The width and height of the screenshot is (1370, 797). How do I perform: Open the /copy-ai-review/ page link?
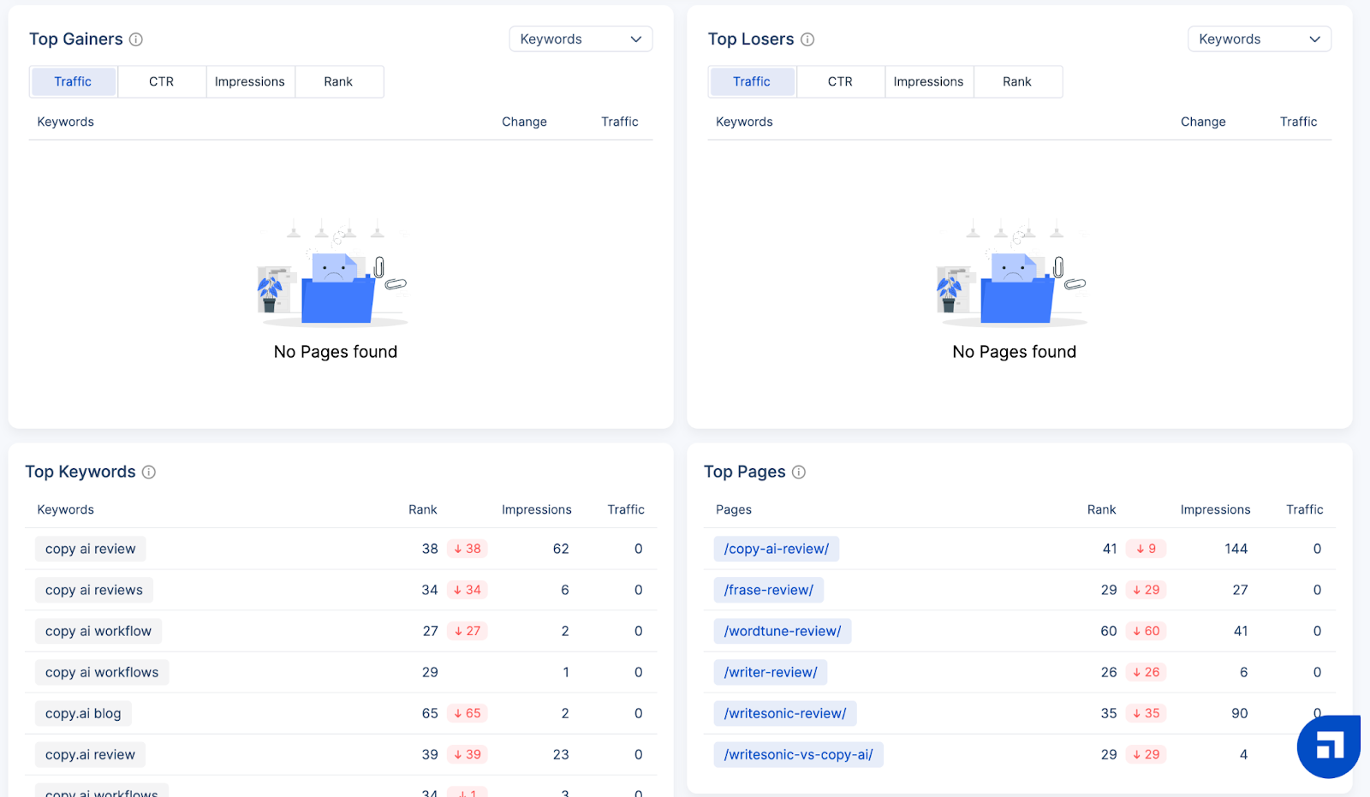click(777, 549)
